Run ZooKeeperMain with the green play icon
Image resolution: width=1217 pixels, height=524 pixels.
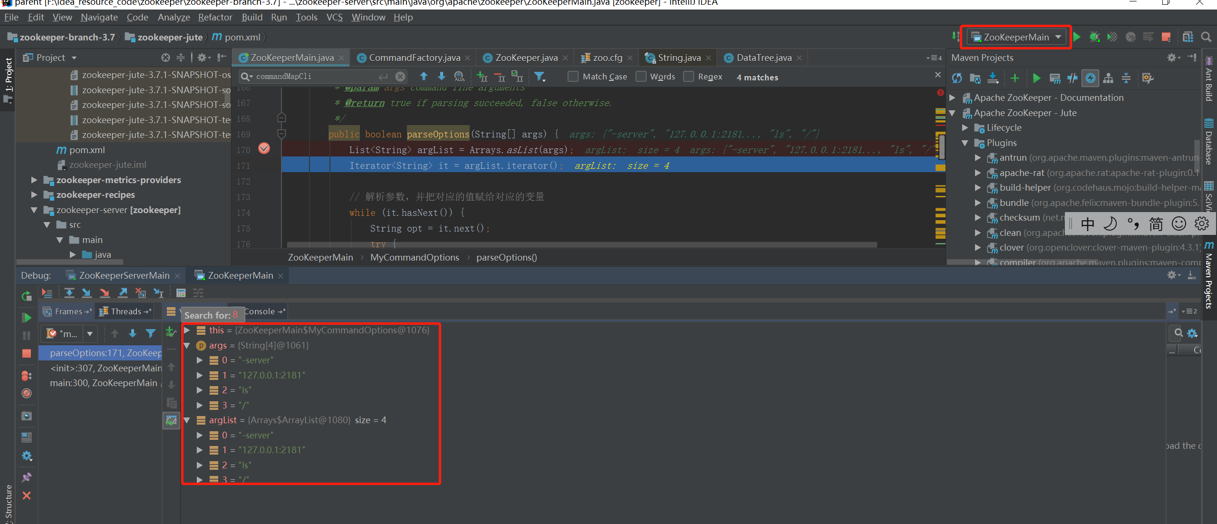point(1077,37)
